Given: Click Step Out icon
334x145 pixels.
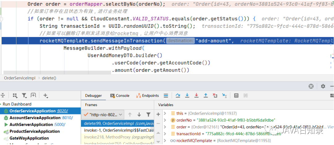Looking at the screenshot, I should (x=206, y=95).
